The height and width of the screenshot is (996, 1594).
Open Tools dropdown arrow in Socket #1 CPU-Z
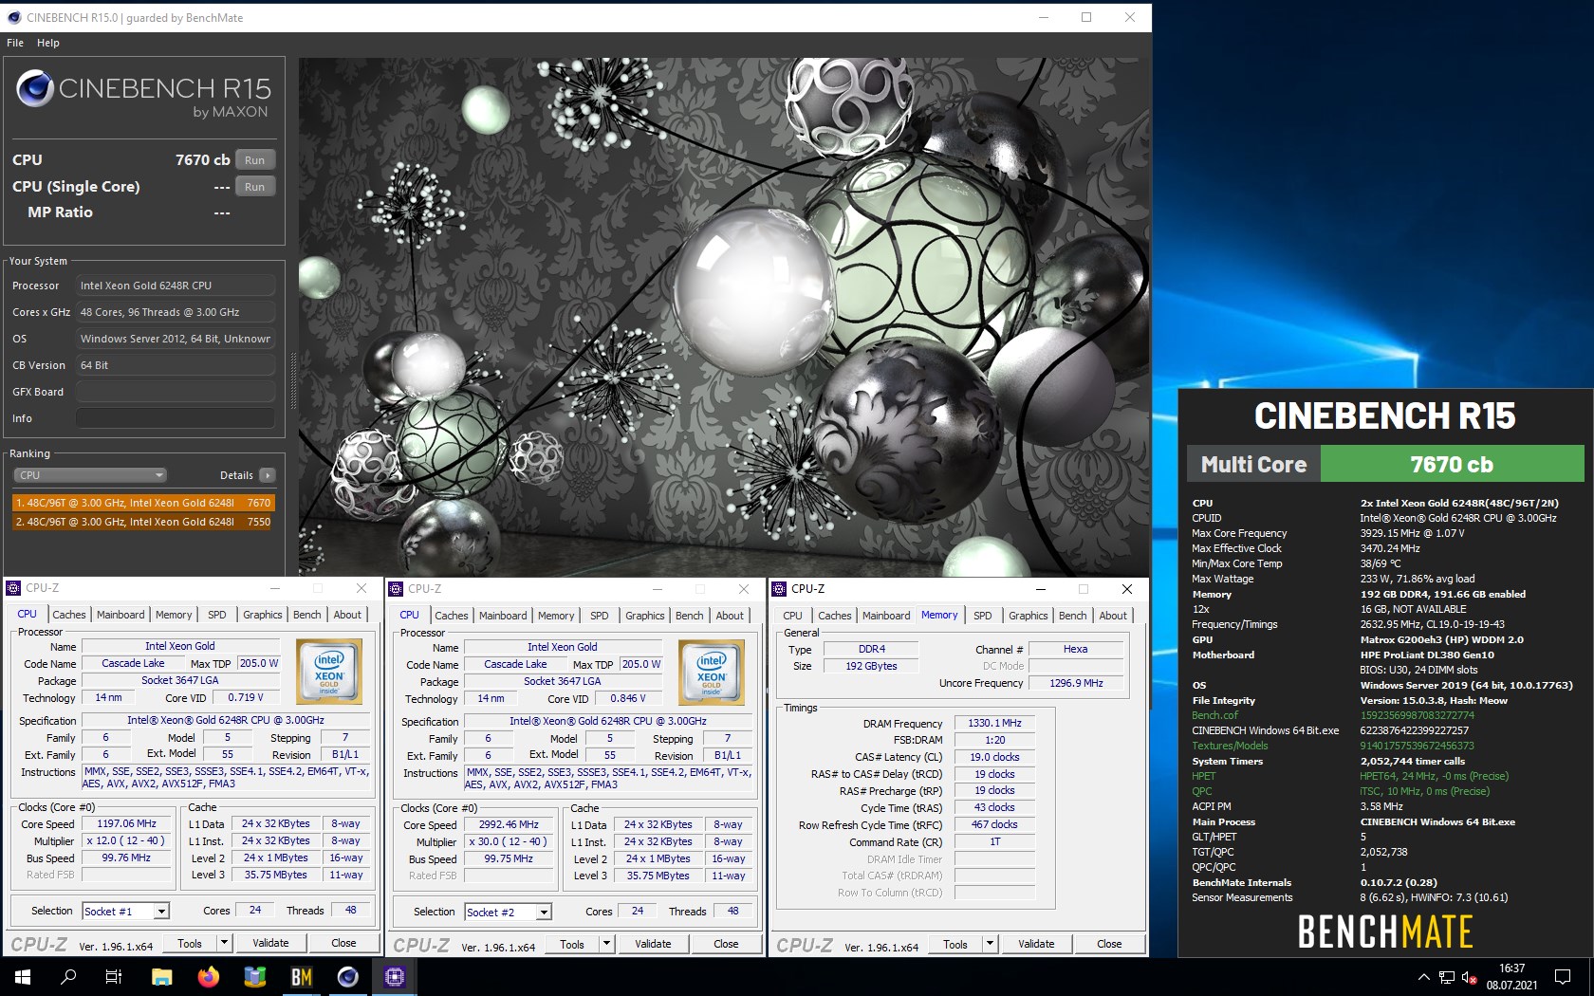(225, 943)
